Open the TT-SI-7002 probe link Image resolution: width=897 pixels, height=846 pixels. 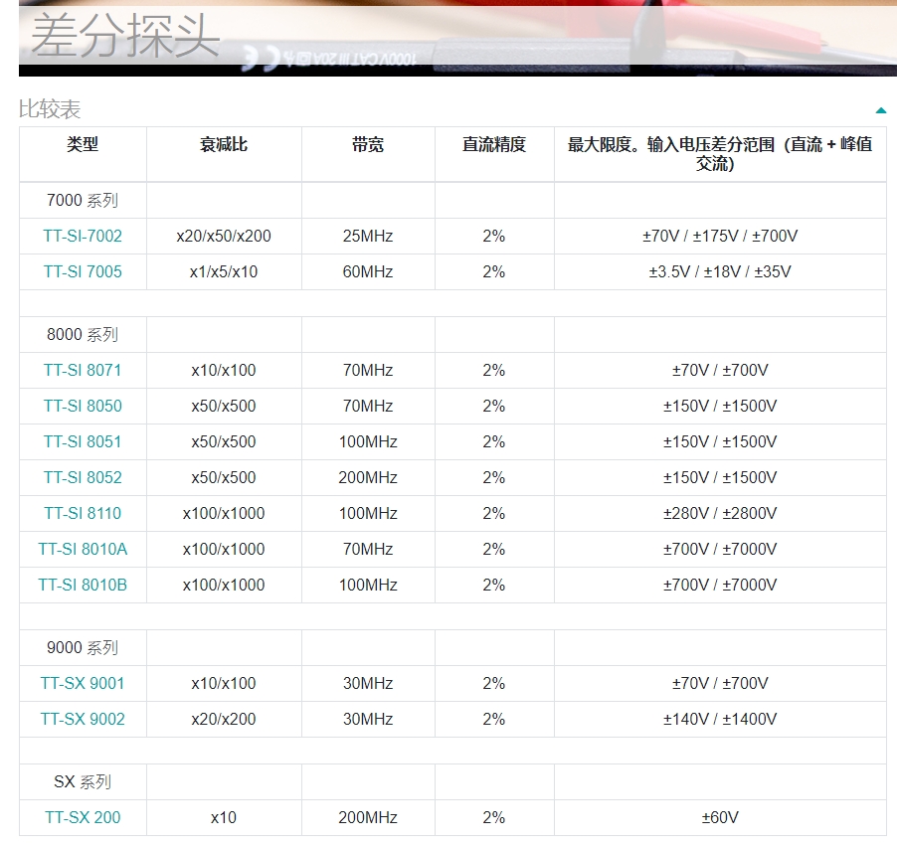(83, 236)
